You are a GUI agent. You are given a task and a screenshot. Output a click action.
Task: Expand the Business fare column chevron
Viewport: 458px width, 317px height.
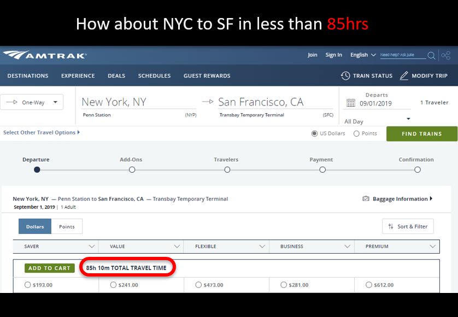point(347,246)
